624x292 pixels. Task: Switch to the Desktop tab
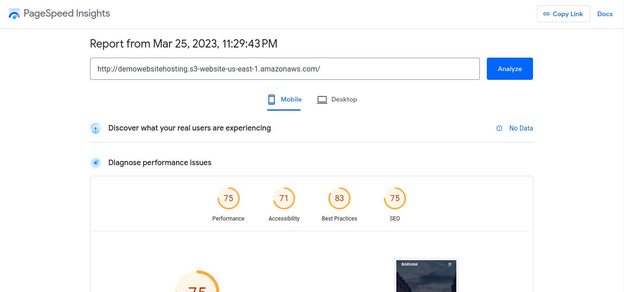coord(337,100)
